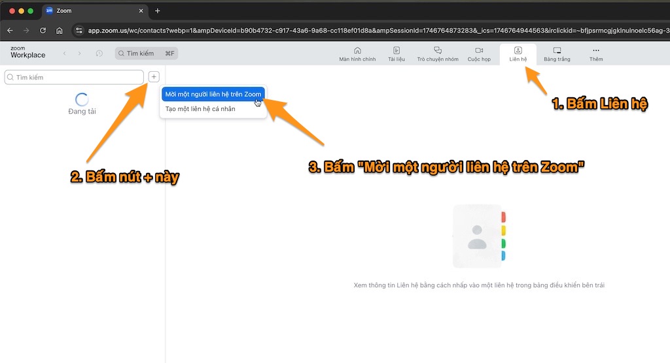The image size is (670, 363).
Task: Open the Bảng trắng whiteboard tab
Action: tap(557, 54)
